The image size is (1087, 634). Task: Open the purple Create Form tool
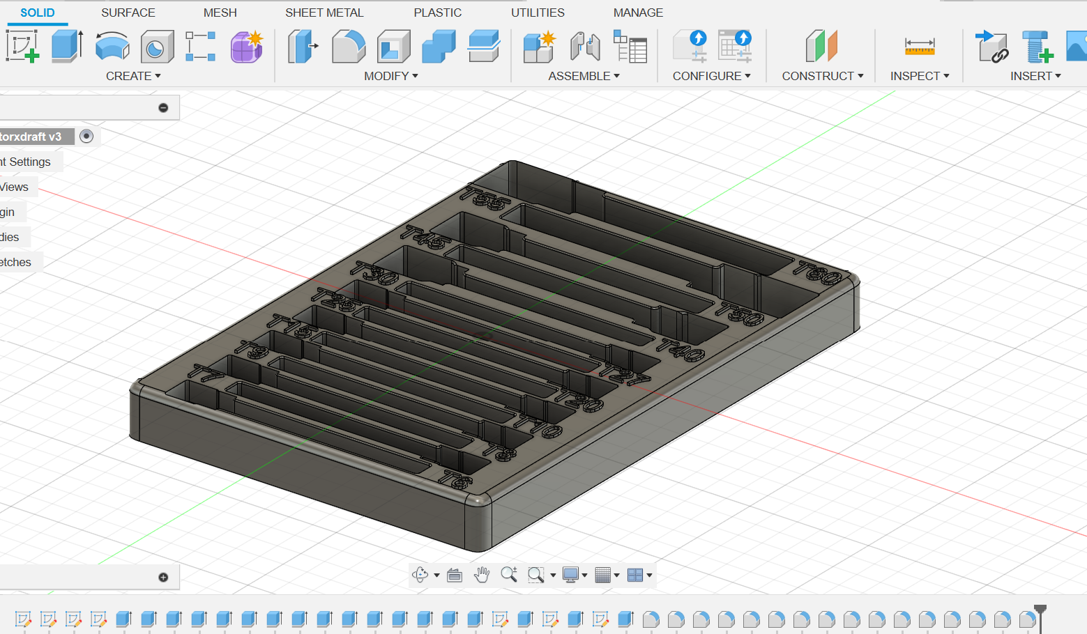[x=246, y=46]
